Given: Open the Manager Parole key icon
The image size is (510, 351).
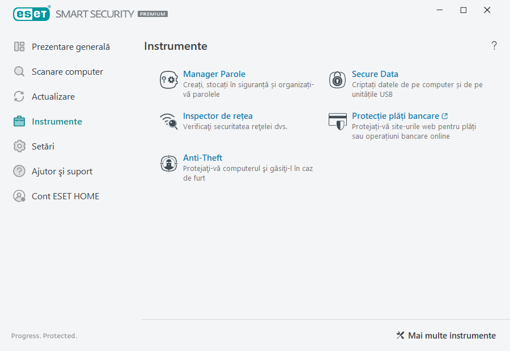Looking at the screenshot, I should (168, 79).
